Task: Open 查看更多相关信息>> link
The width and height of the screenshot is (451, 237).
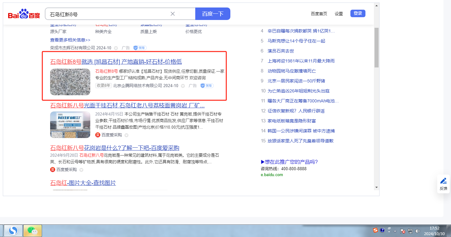Action: tap(70, 40)
